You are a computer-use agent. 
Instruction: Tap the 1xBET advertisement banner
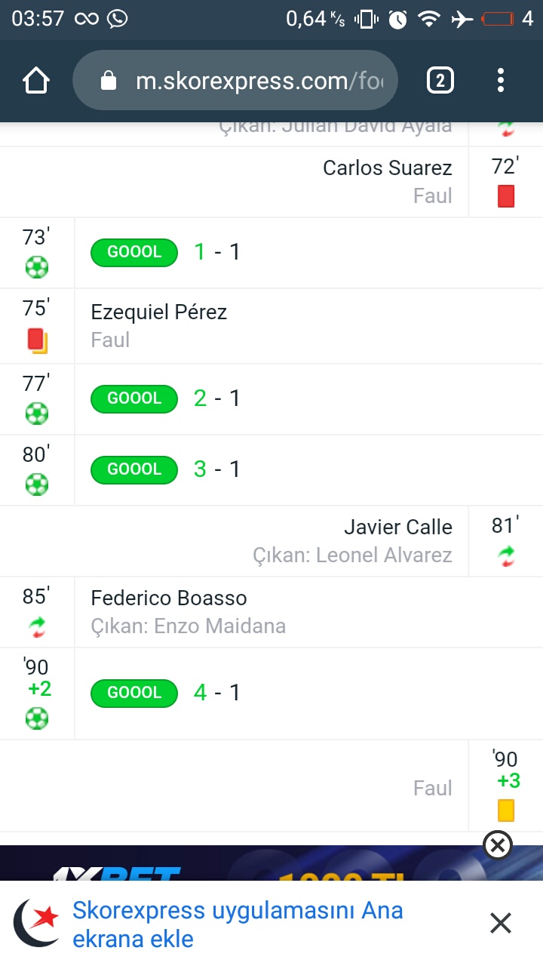(x=271, y=863)
